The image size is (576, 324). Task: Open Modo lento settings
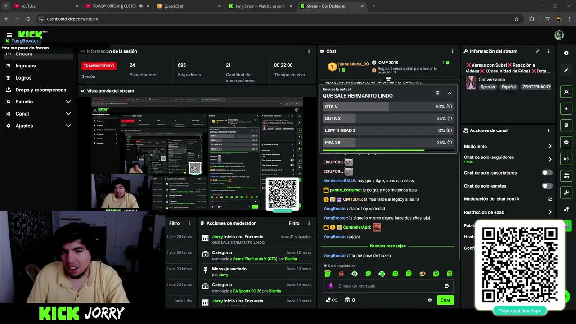coord(508,146)
